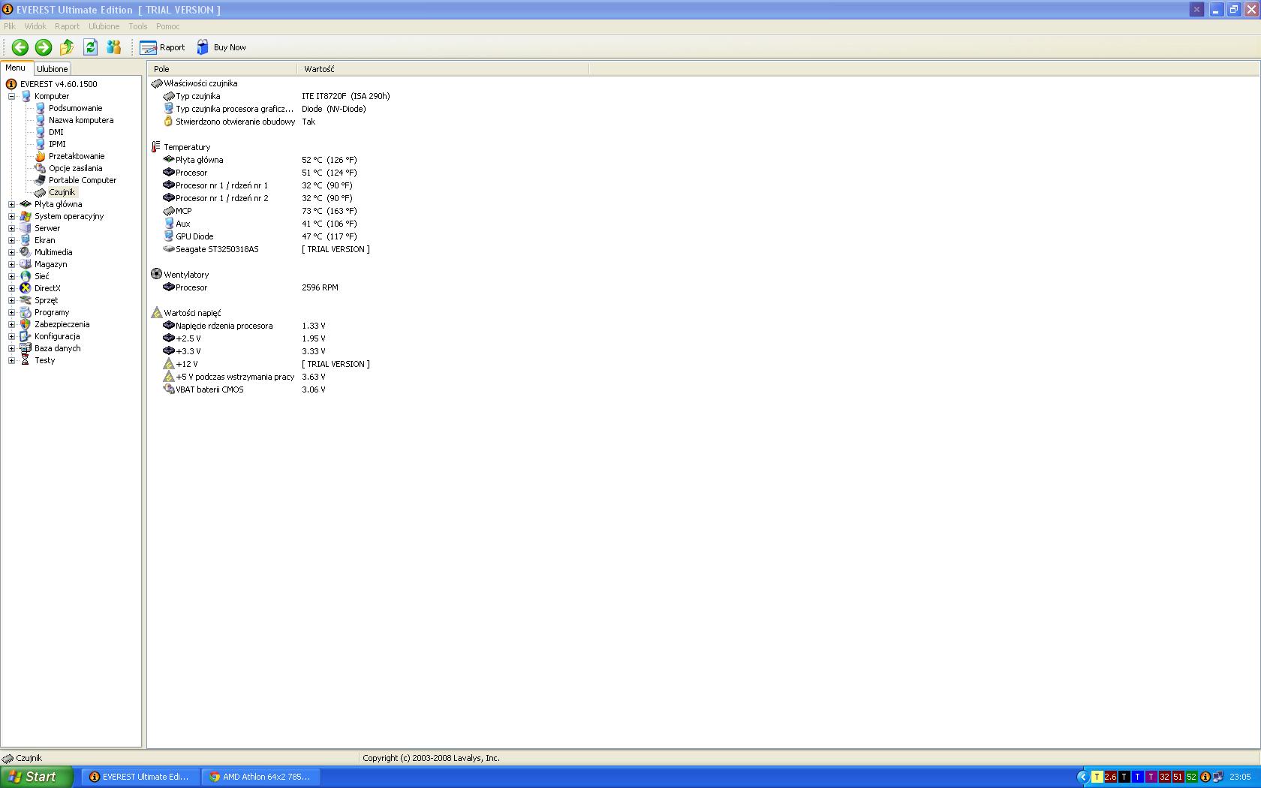Click the yellow T tray icon
1261x788 pixels.
(1097, 777)
